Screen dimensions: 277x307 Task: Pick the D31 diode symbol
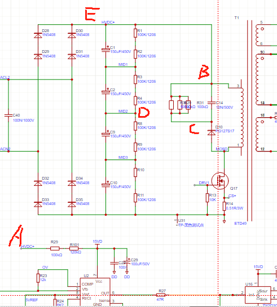click(72, 56)
